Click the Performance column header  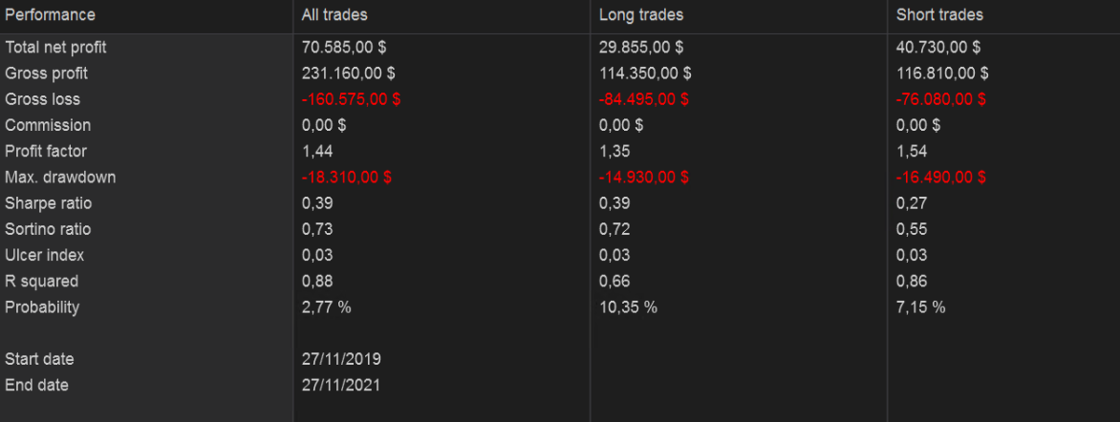(50, 15)
